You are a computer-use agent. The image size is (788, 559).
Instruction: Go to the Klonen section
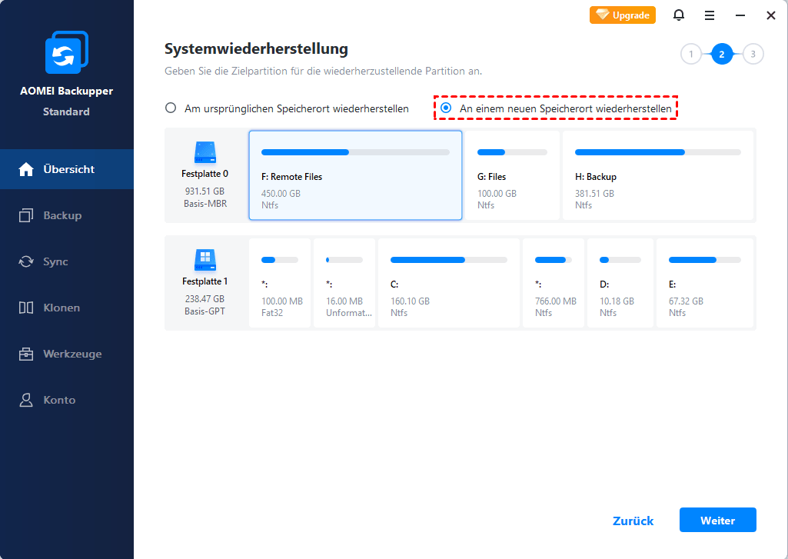click(67, 308)
